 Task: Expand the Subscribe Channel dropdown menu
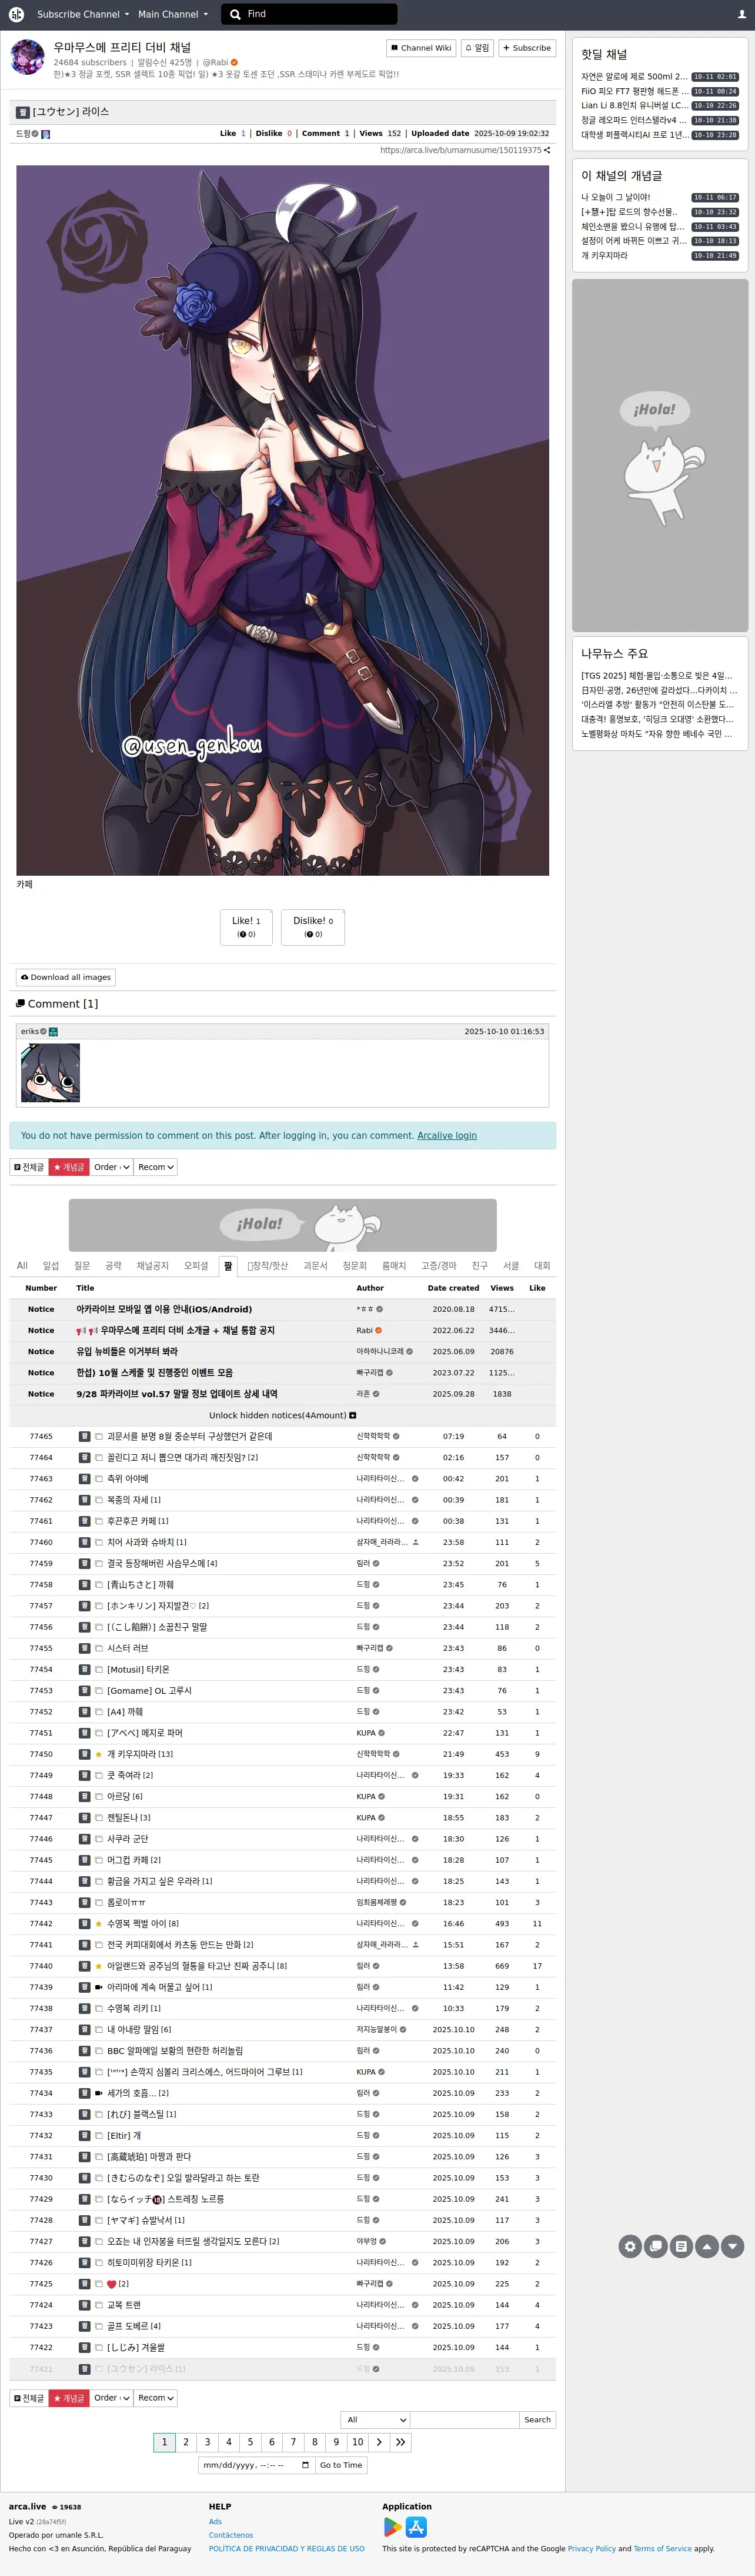[83, 14]
